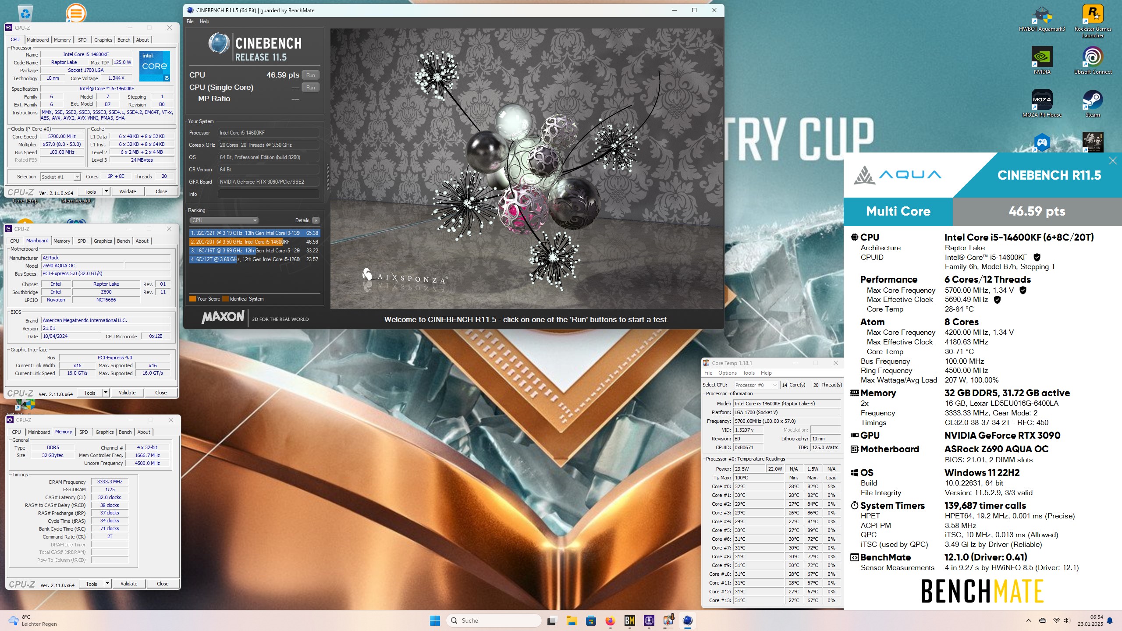Run the Cinebench CPU multi-core test
This screenshot has width=1122, height=631.
coord(310,75)
